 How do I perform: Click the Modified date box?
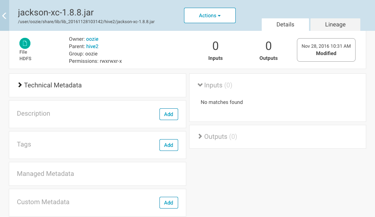pyautogui.click(x=326, y=50)
